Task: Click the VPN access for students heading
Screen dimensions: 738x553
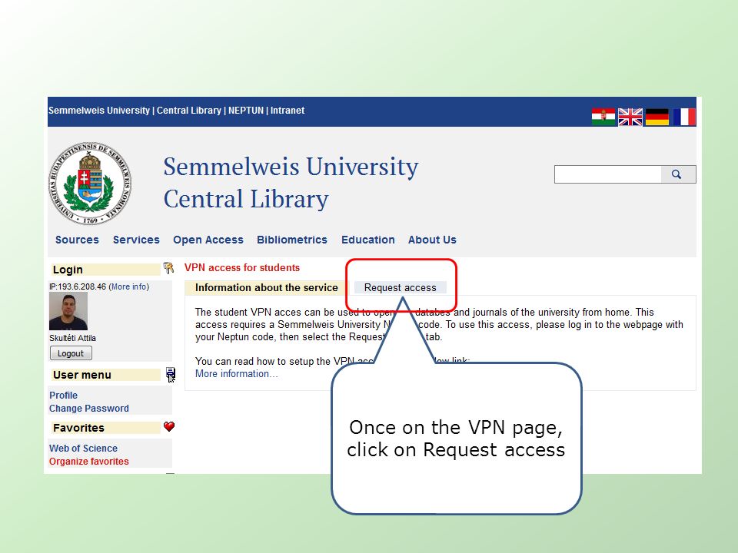Action: click(242, 267)
